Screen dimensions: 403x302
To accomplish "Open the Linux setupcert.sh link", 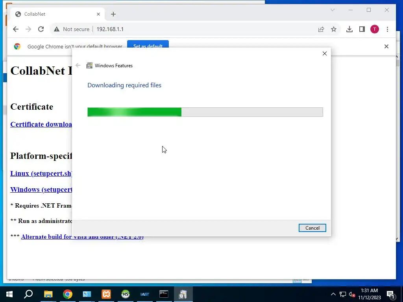I will click(41, 173).
